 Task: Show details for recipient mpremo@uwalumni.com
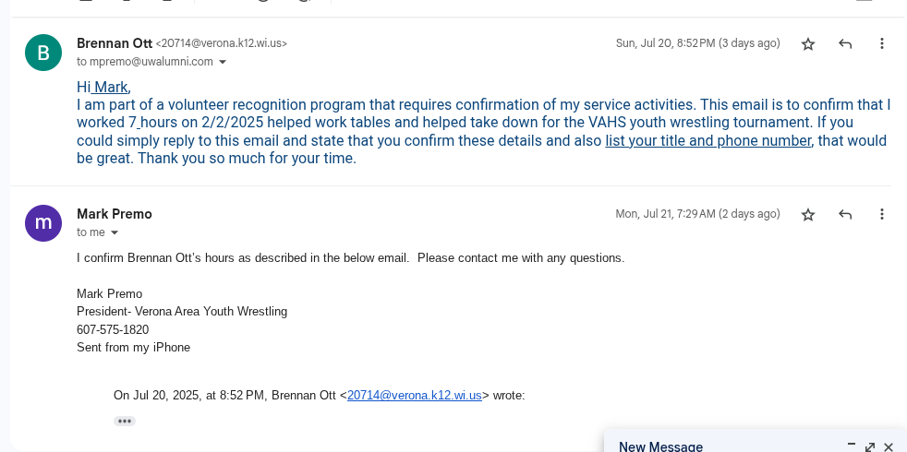pyautogui.click(x=223, y=62)
